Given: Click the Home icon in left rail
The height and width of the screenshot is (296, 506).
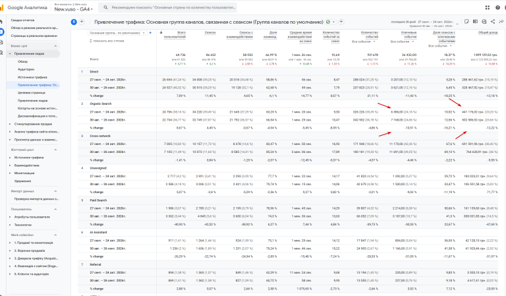Looking at the screenshot, I should pos(1,22).
